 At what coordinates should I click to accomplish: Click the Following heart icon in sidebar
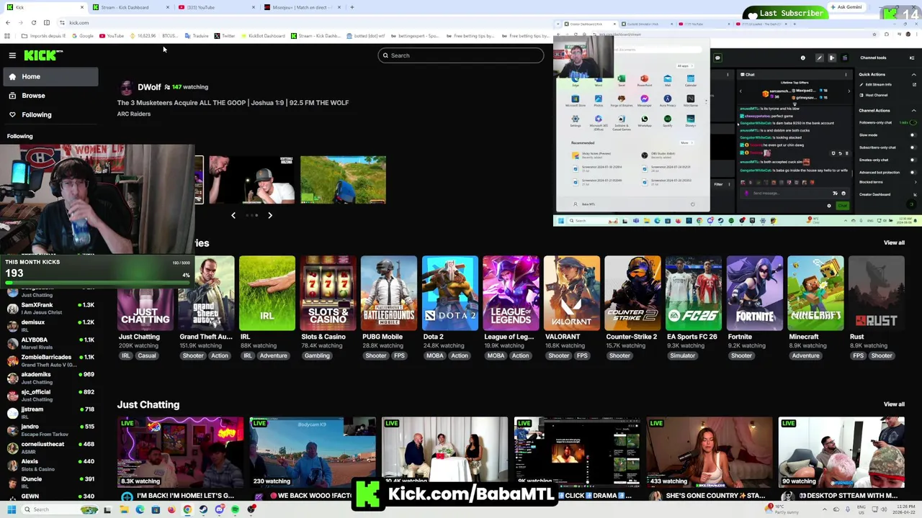coord(12,114)
